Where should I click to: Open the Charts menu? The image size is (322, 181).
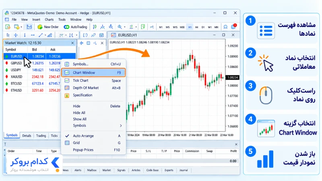tap(49, 19)
